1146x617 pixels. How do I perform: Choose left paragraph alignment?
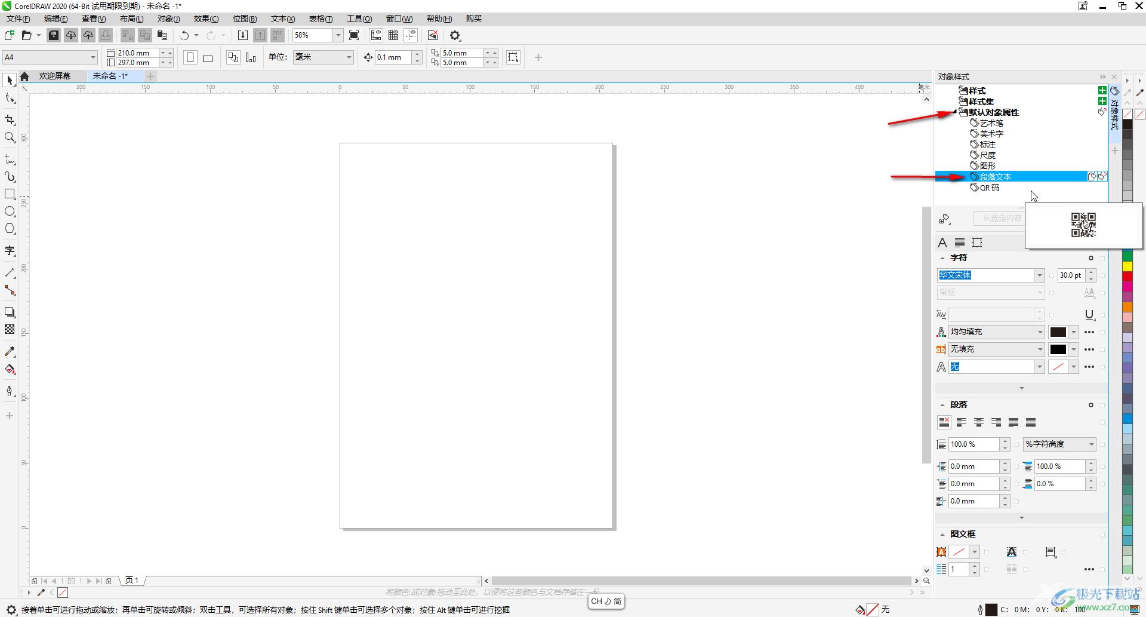click(962, 422)
